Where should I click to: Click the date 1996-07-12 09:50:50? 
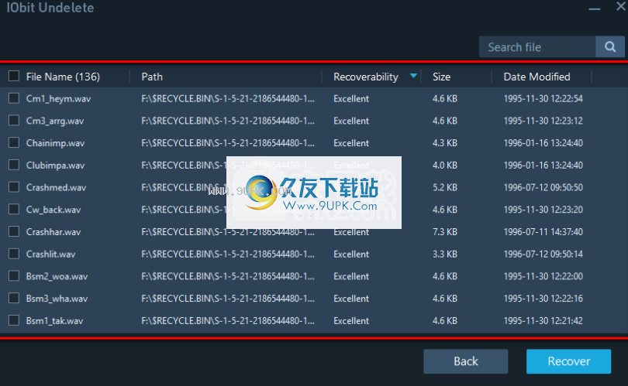click(543, 187)
